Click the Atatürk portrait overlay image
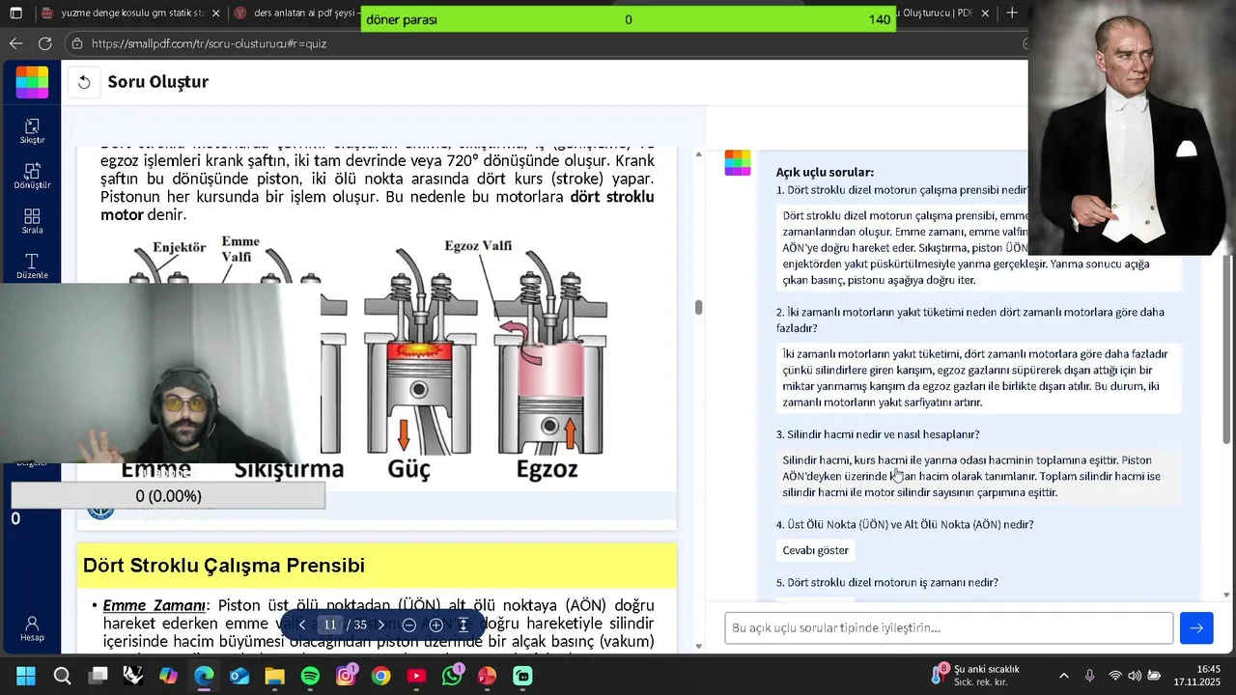This screenshot has height=695, width=1236. click(x=1132, y=127)
